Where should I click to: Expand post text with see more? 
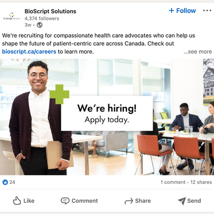click(x=198, y=51)
